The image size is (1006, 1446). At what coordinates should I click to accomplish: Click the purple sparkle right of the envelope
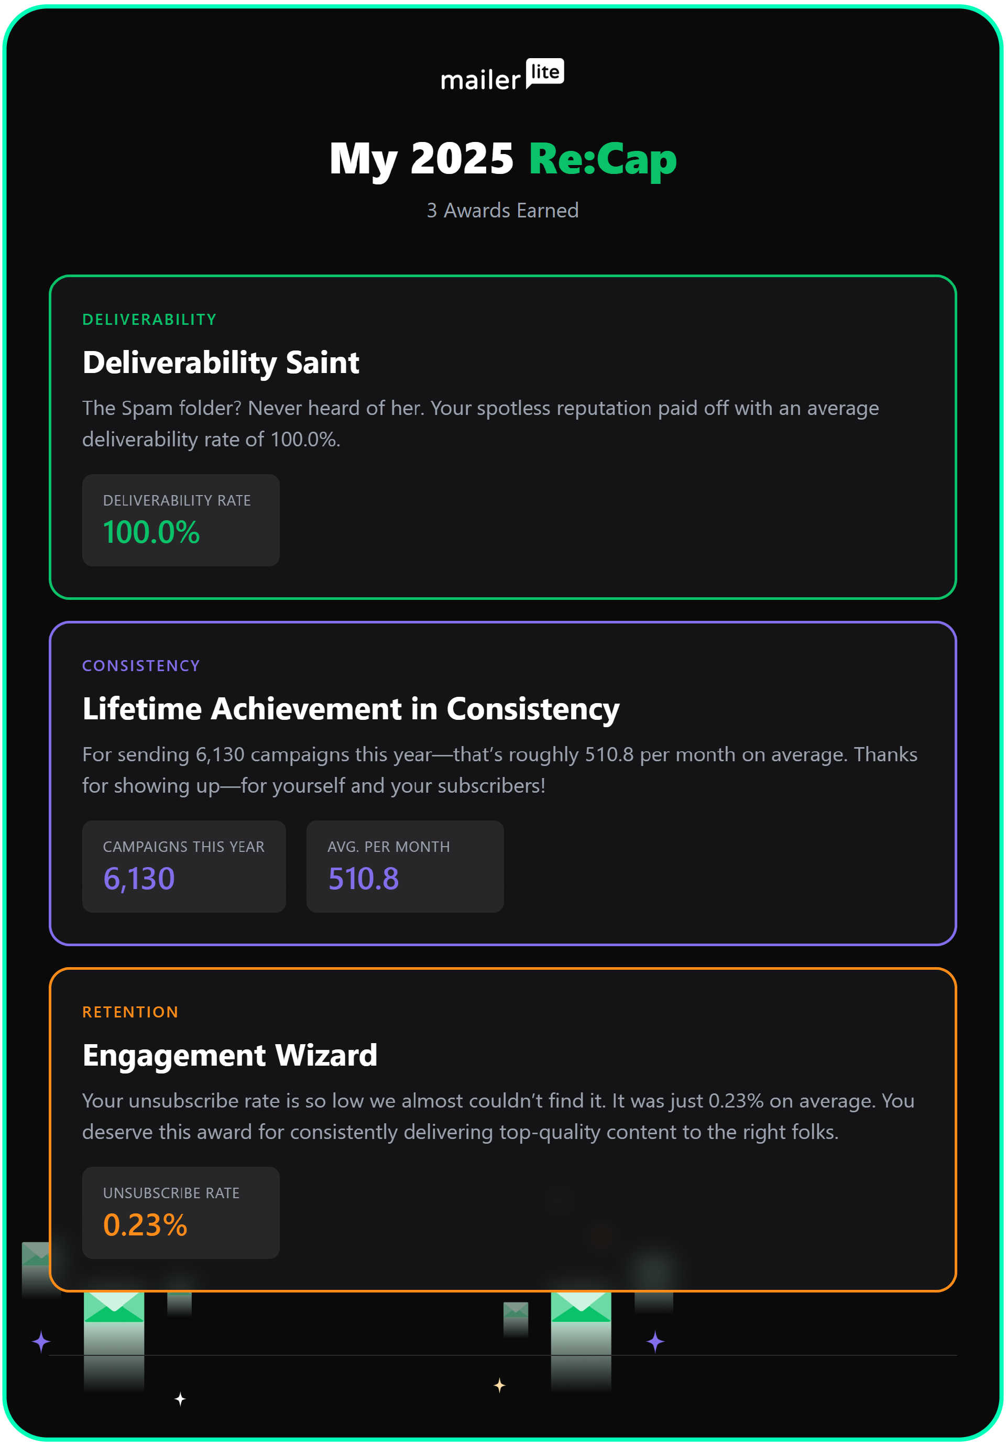655,1341
